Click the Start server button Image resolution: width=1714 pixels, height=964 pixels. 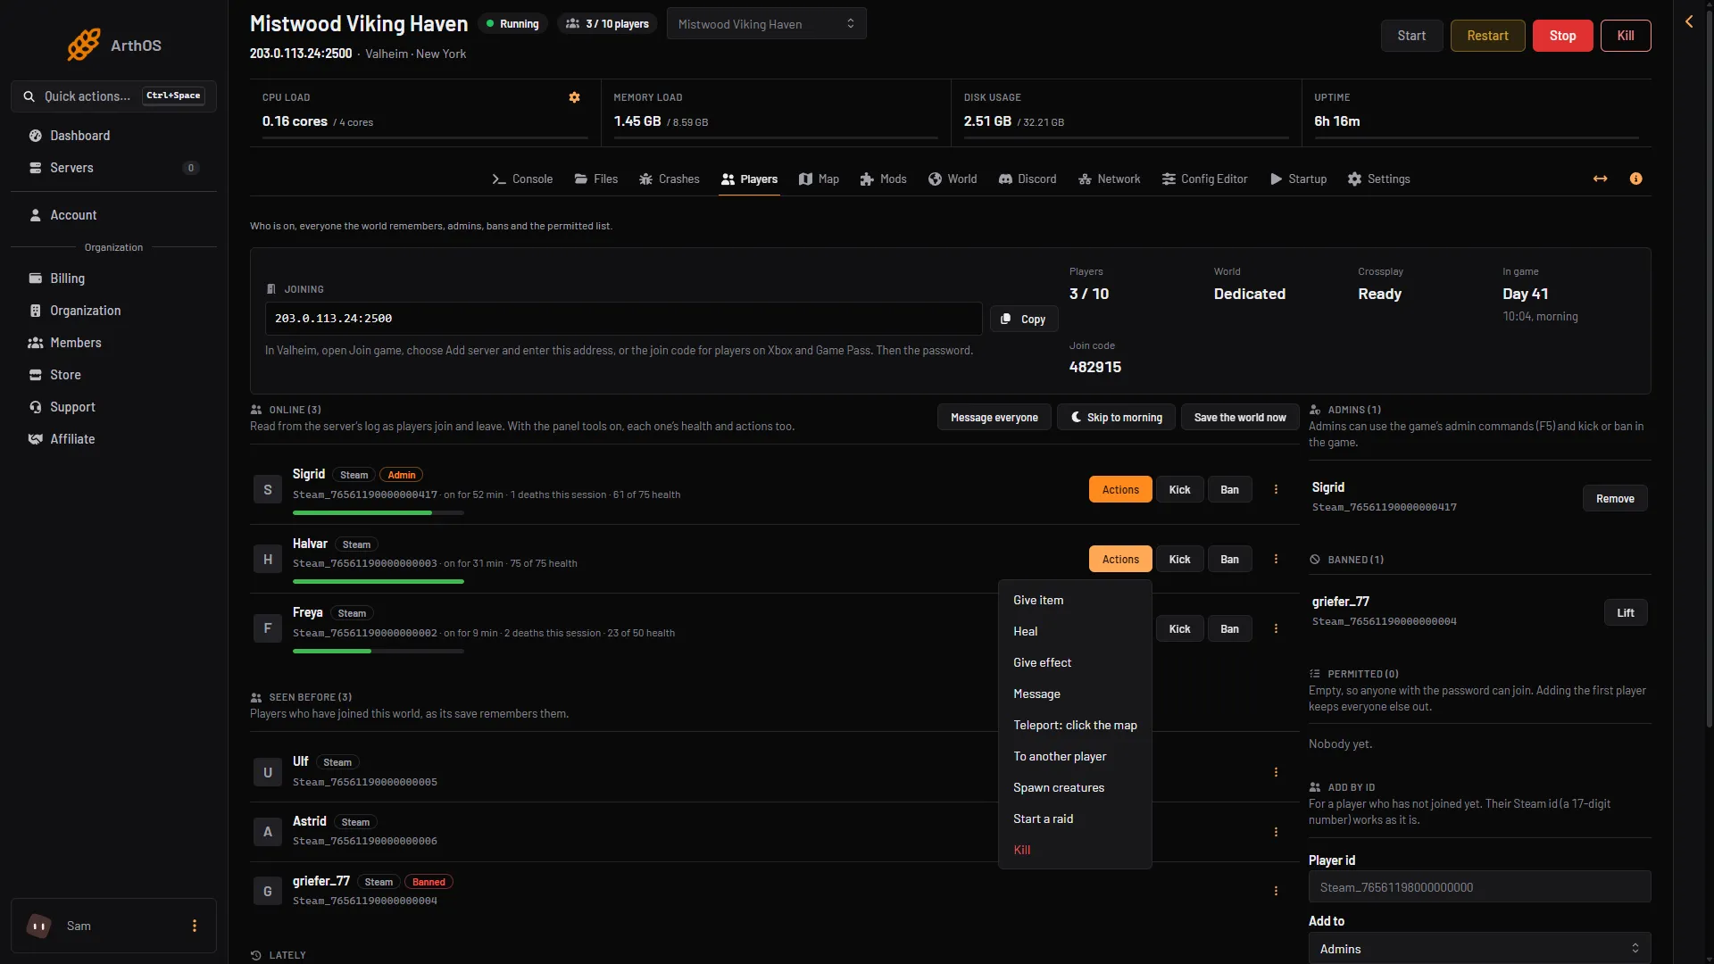1411,36
